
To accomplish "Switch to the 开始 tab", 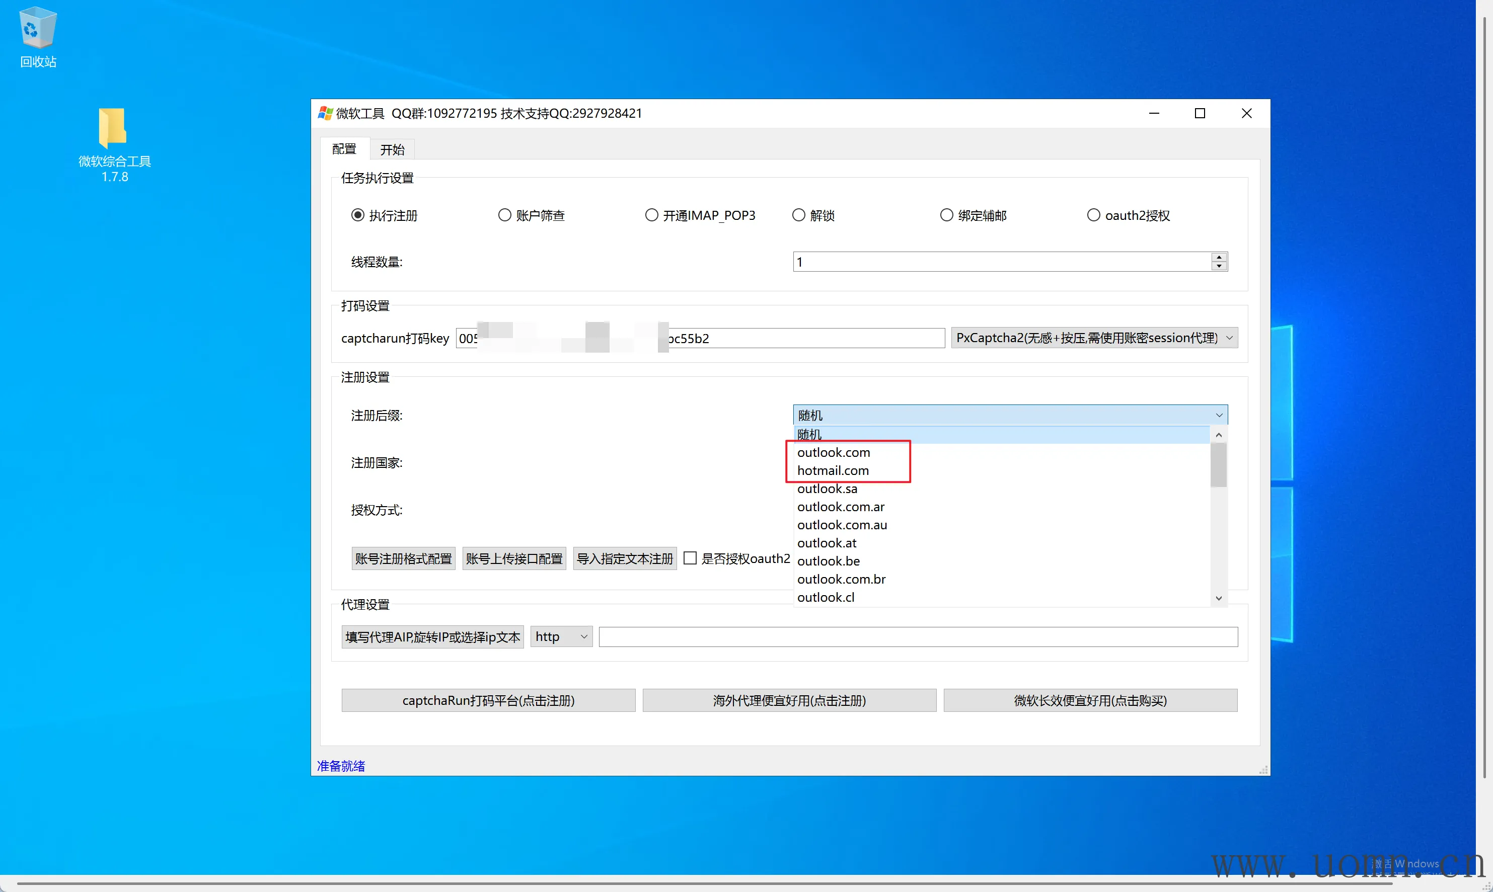I will click(x=392, y=149).
